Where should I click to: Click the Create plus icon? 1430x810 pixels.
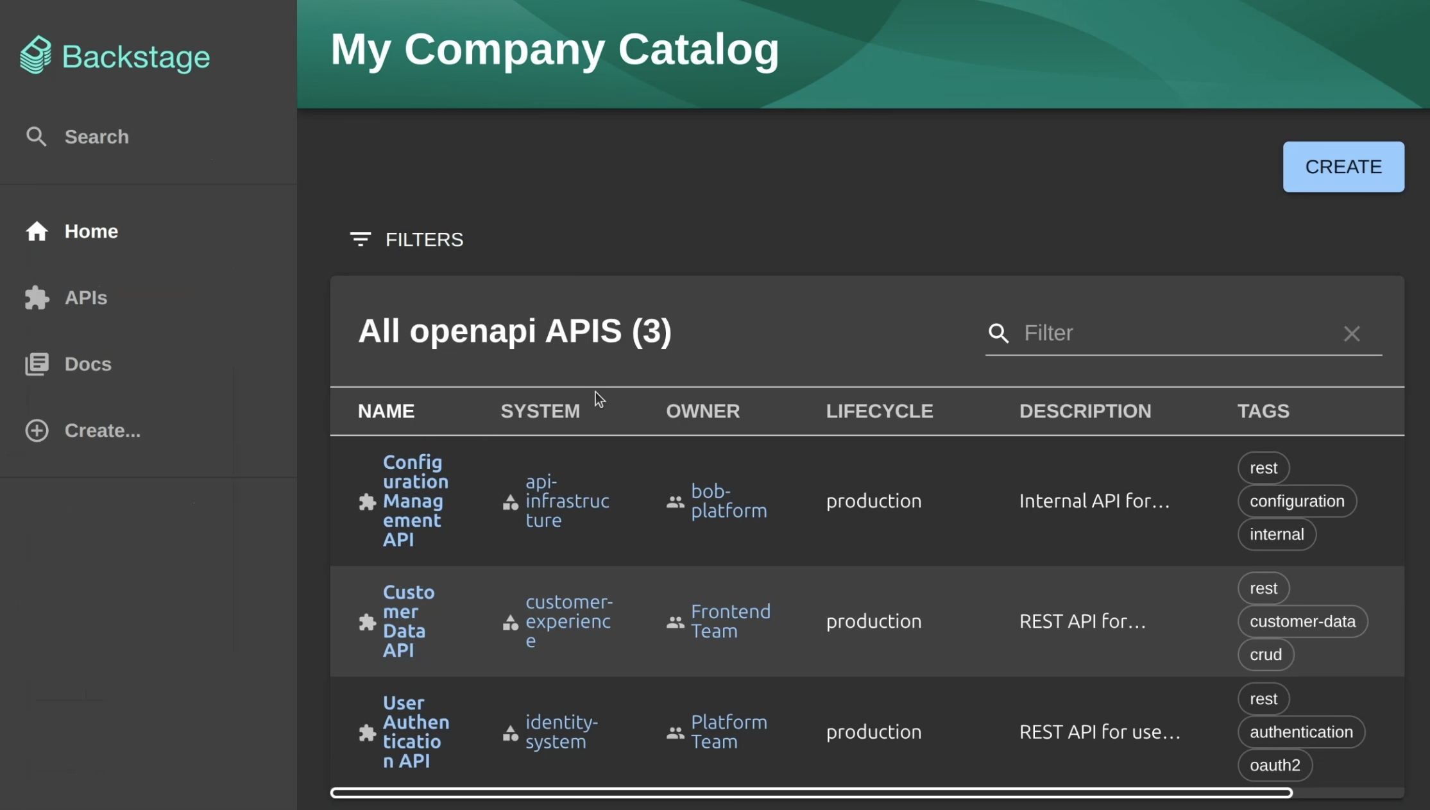coord(37,430)
